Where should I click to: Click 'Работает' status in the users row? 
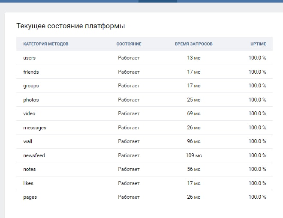tap(129, 58)
